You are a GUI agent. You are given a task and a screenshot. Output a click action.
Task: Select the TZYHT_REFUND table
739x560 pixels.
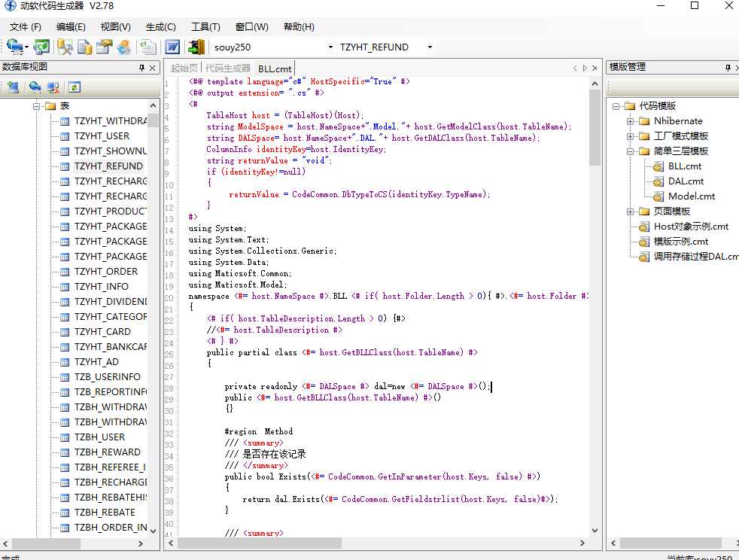[108, 166]
